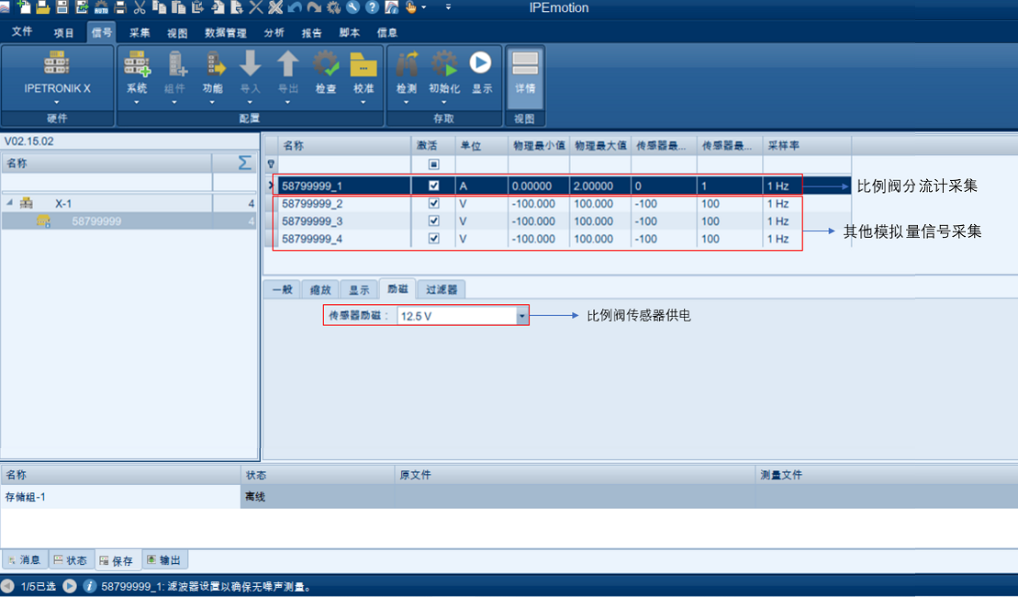The width and height of the screenshot is (1018, 597).
Task: Switch to the 状态 bottom tab
Action: click(71, 559)
